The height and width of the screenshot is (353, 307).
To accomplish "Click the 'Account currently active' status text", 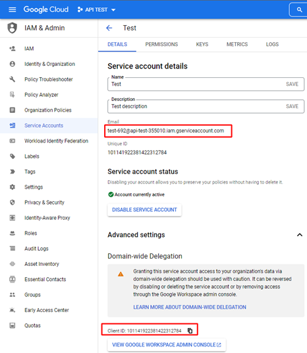I will [x=140, y=195].
